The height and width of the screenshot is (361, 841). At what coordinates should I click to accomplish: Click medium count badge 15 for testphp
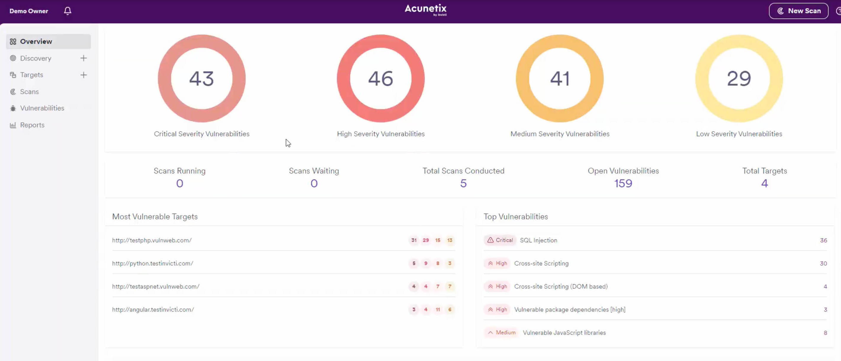click(438, 240)
